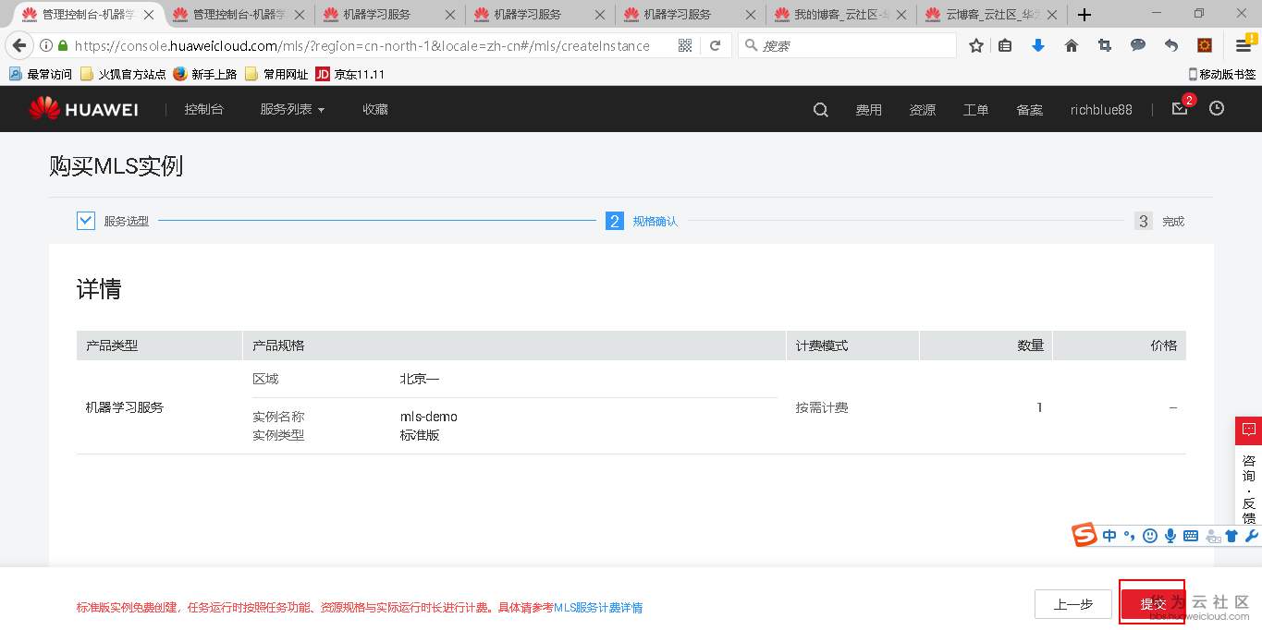This screenshot has width=1262, height=630.
Task: Start voice input with the Sogou microphone icon
Action: (1170, 536)
